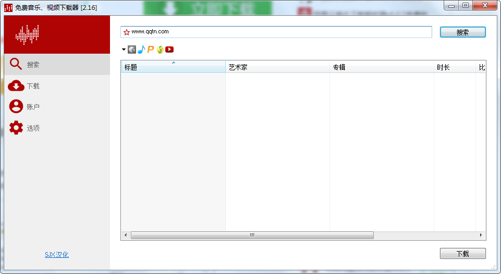The width and height of the screenshot is (501, 274).
Task: Click the app icon in title bar
Action: (x=8, y=7)
